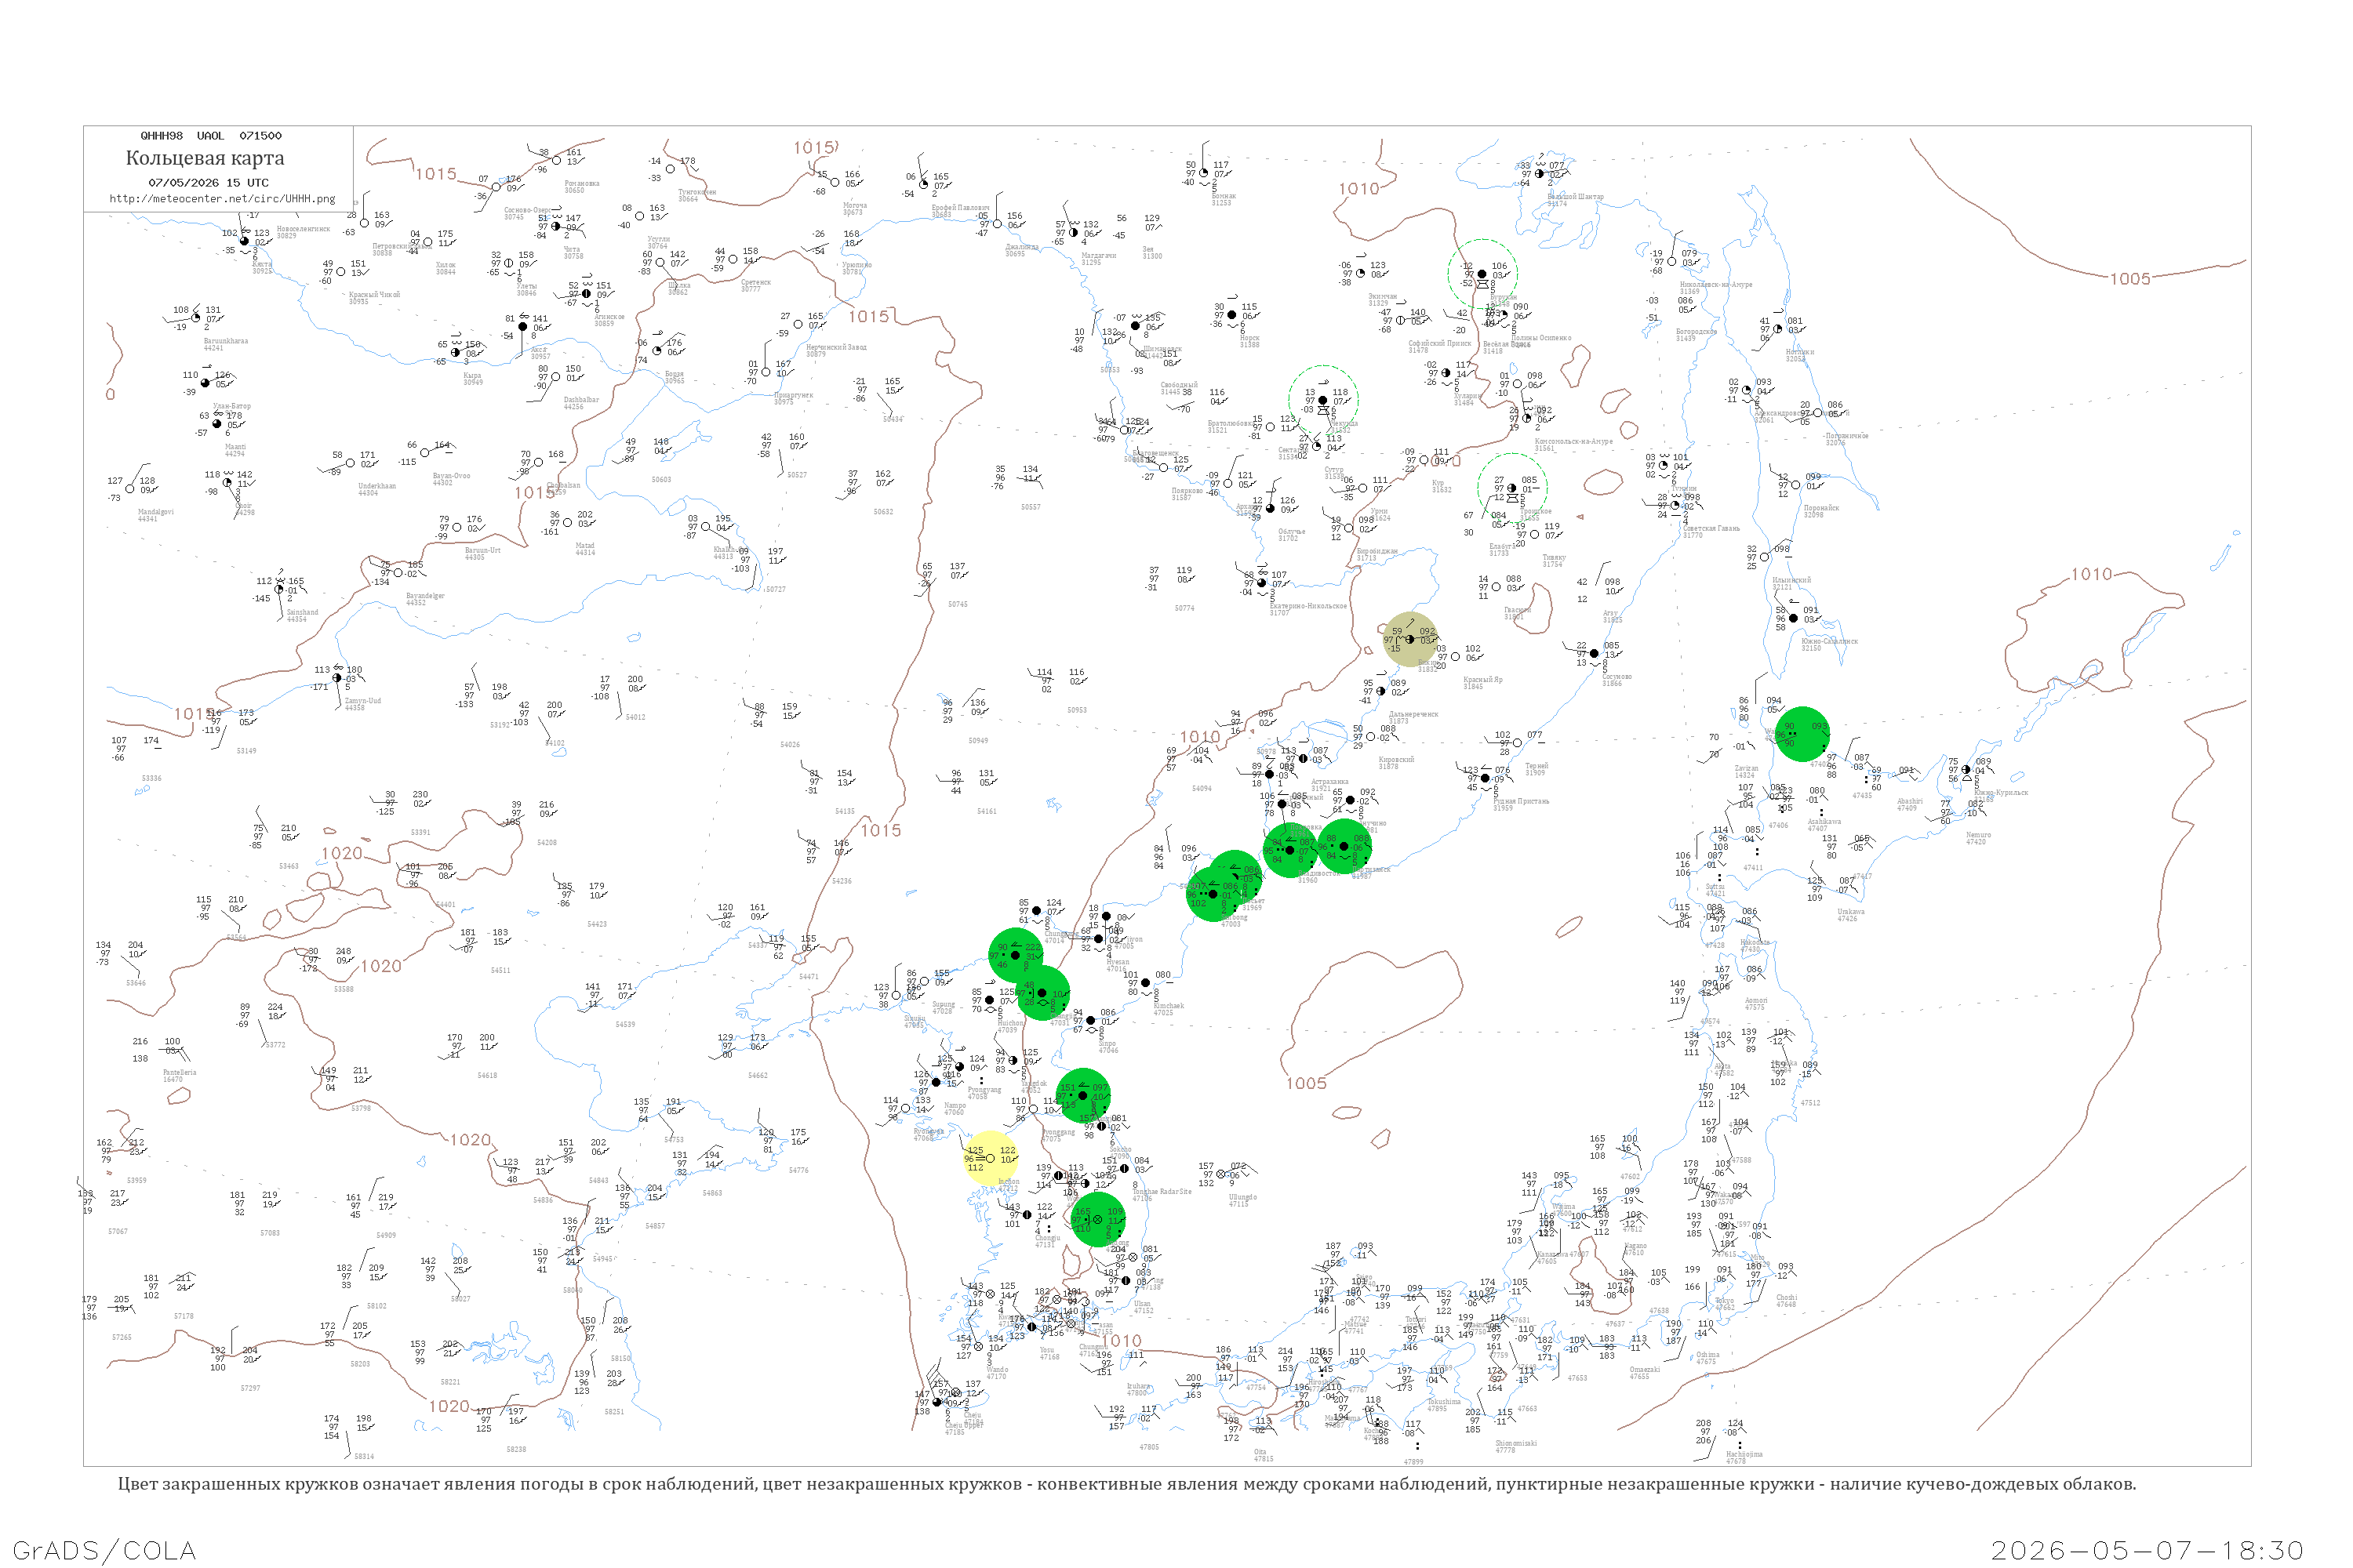Screen dimensions: 2353x1568
Task: Click the station label "Советская Гавань"
Action: pyautogui.click(x=1711, y=528)
